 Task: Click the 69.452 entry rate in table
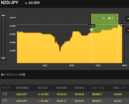pyautogui.click(x=45, y=101)
